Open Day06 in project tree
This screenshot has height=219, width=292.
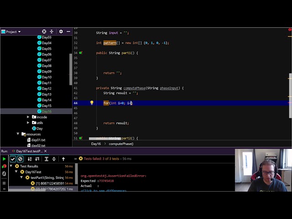coord(47,54)
